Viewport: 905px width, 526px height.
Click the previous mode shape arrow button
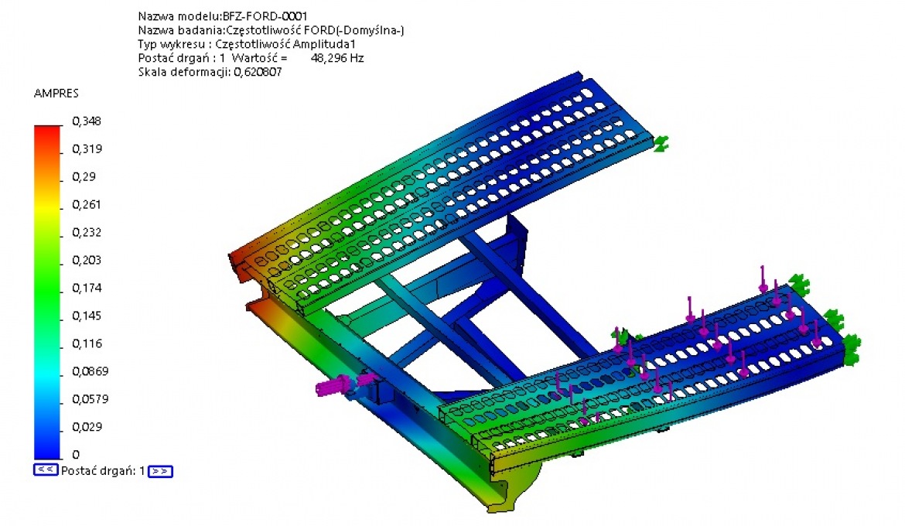click(x=46, y=470)
